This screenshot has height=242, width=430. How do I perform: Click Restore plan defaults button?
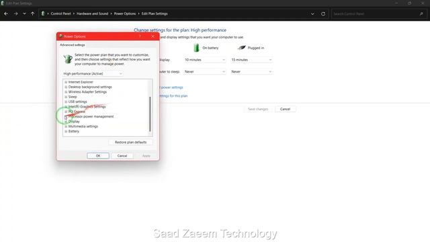130,142
